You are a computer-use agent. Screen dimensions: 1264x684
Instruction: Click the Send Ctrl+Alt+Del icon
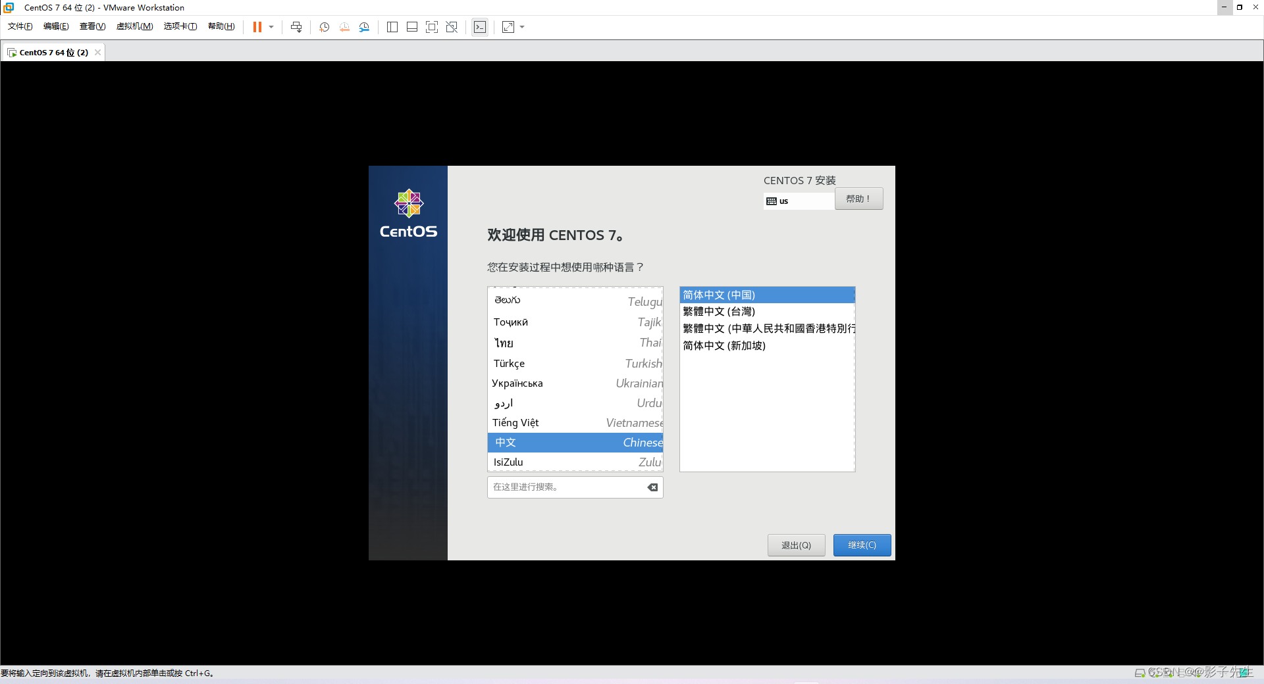[296, 27]
